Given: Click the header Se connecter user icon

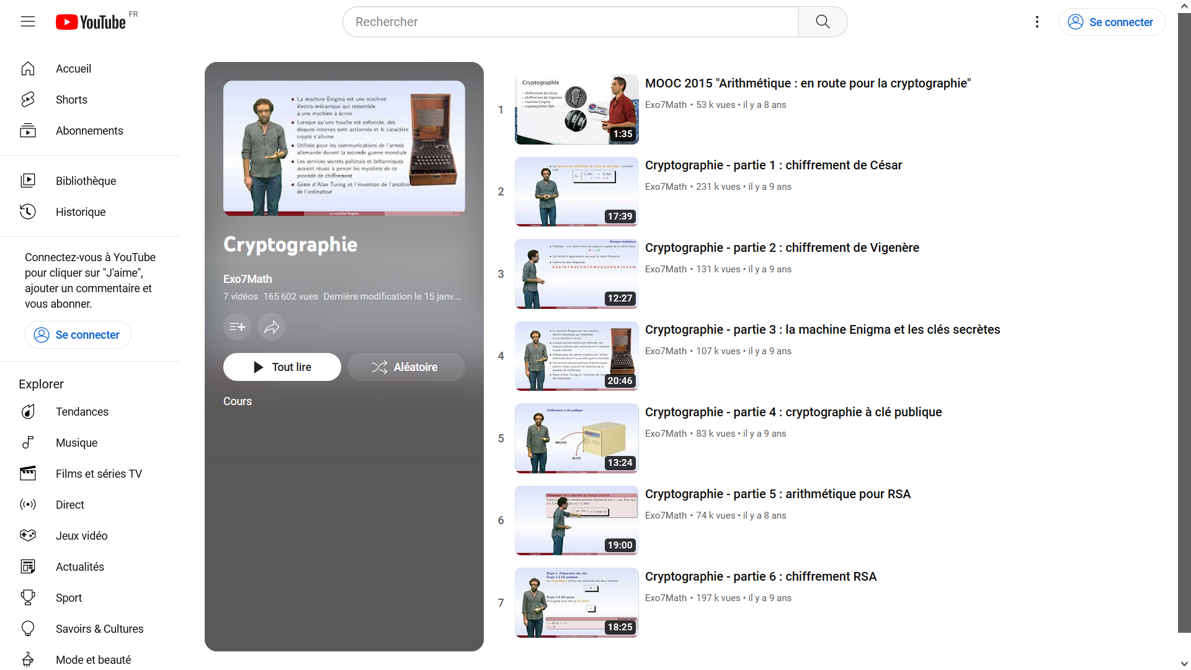Looking at the screenshot, I should [x=1076, y=22].
